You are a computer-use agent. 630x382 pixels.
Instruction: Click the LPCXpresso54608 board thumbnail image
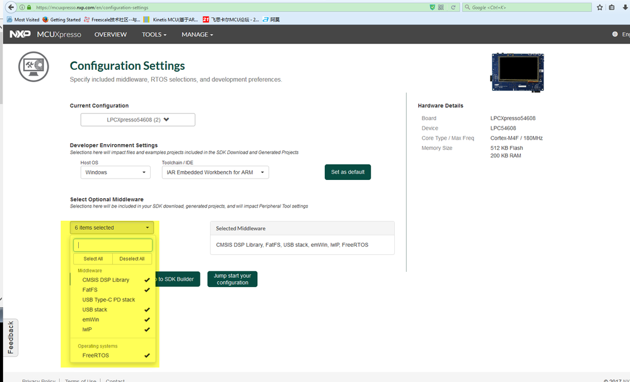click(x=518, y=72)
